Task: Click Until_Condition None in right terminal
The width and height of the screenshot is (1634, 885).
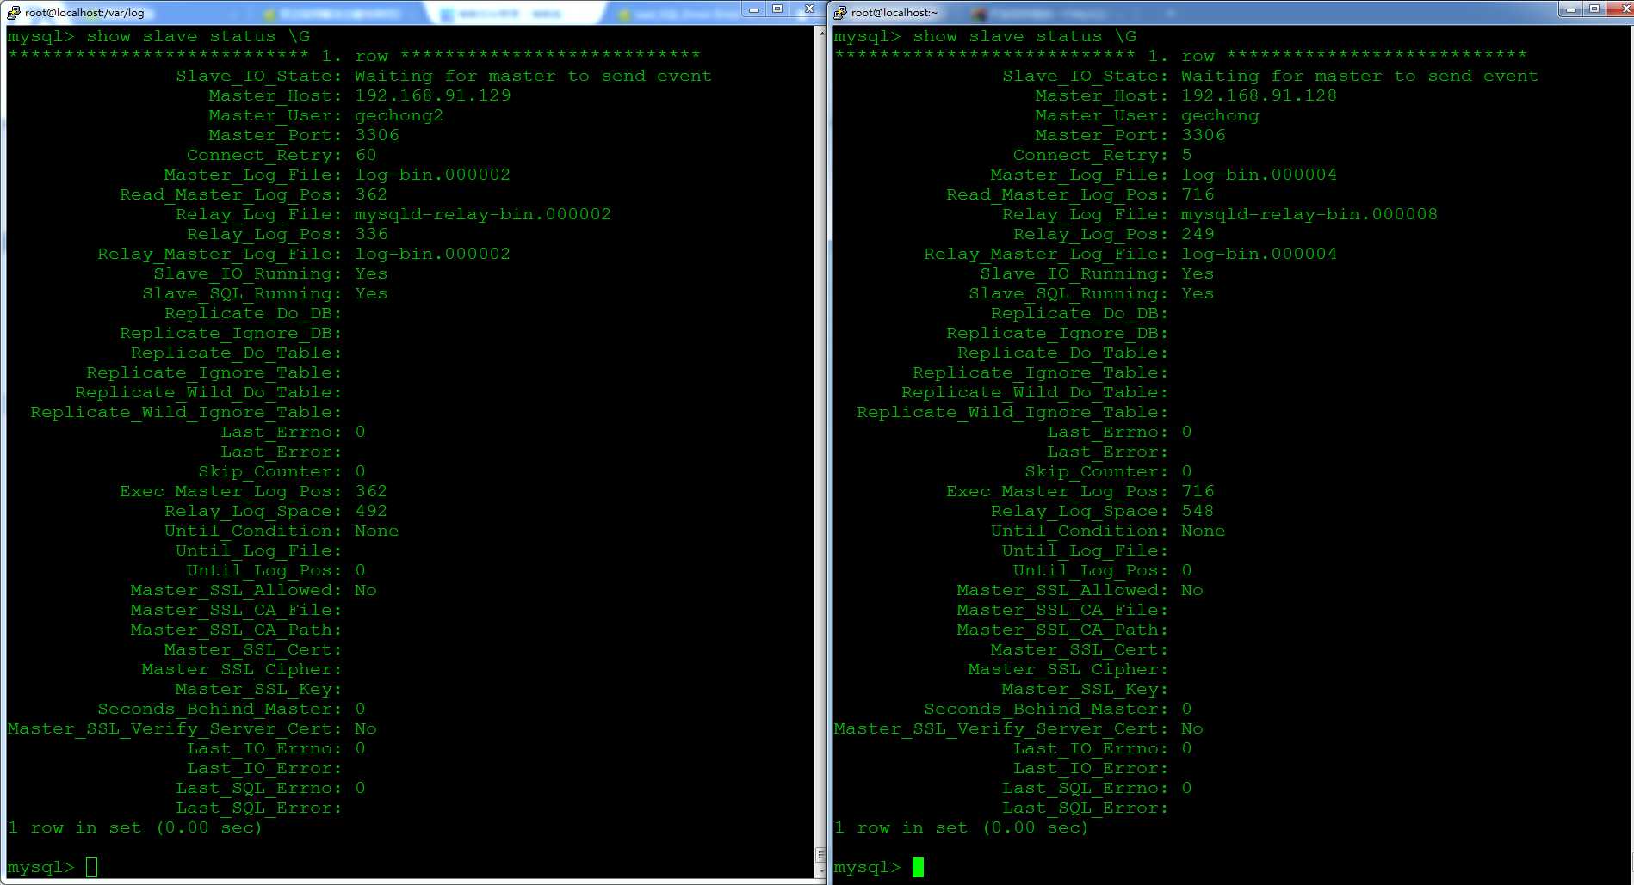Action: click(1204, 531)
